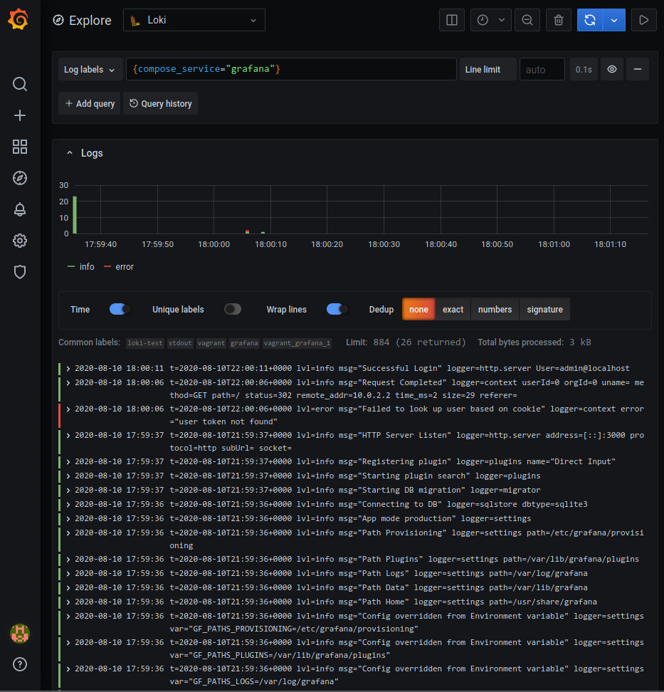664x692 pixels.
Task: Open the time picker clock dropdown
Action: [x=490, y=20]
